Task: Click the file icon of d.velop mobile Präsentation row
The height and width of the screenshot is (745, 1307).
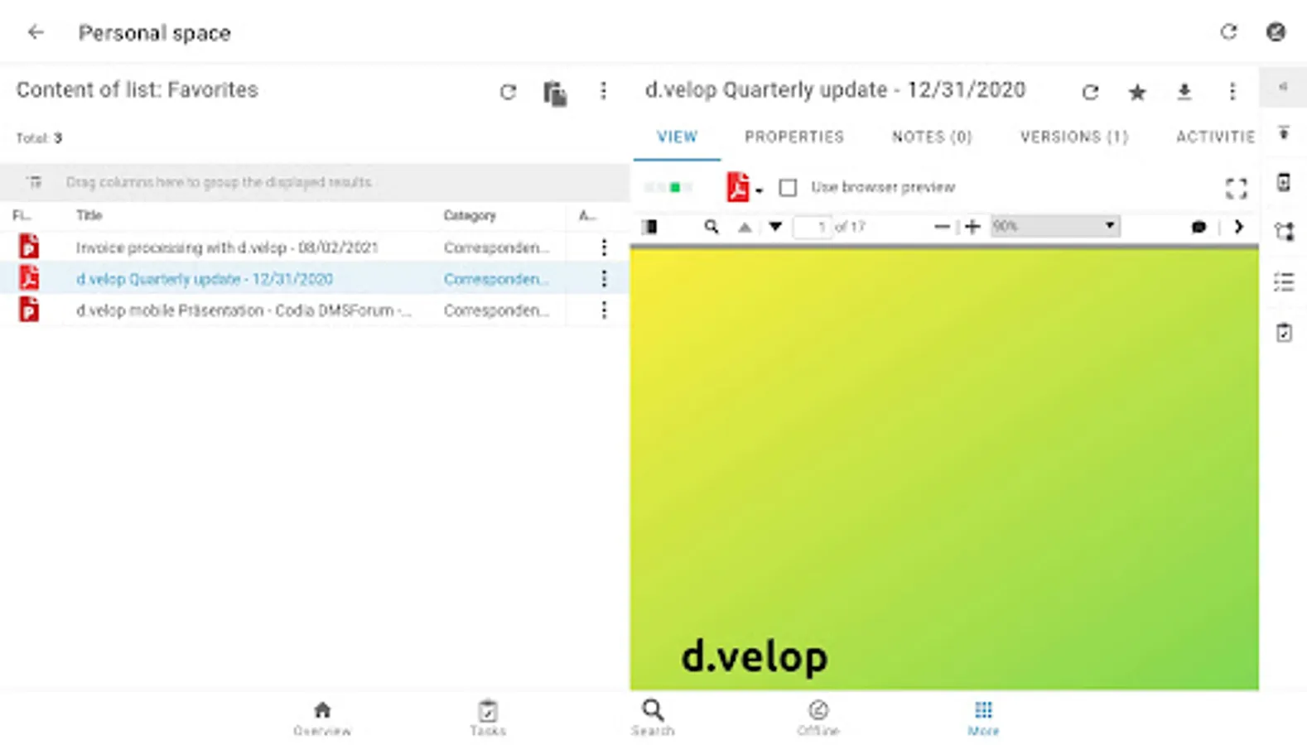Action: tap(29, 310)
